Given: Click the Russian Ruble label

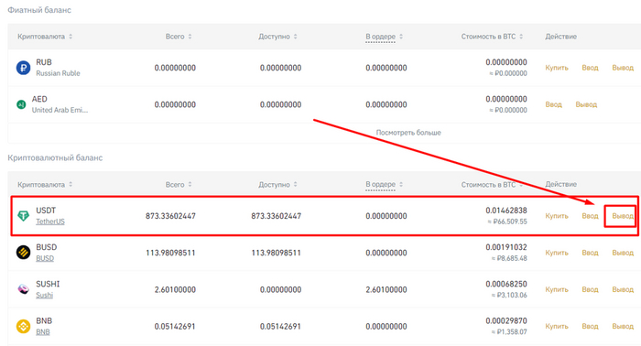Looking at the screenshot, I should point(58,73).
